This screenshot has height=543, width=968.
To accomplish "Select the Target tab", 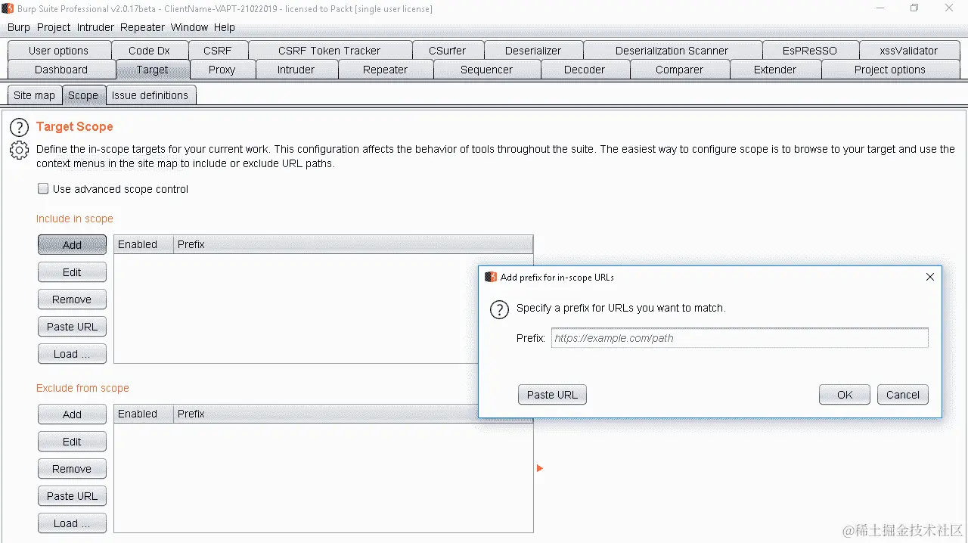I will [152, 70].
